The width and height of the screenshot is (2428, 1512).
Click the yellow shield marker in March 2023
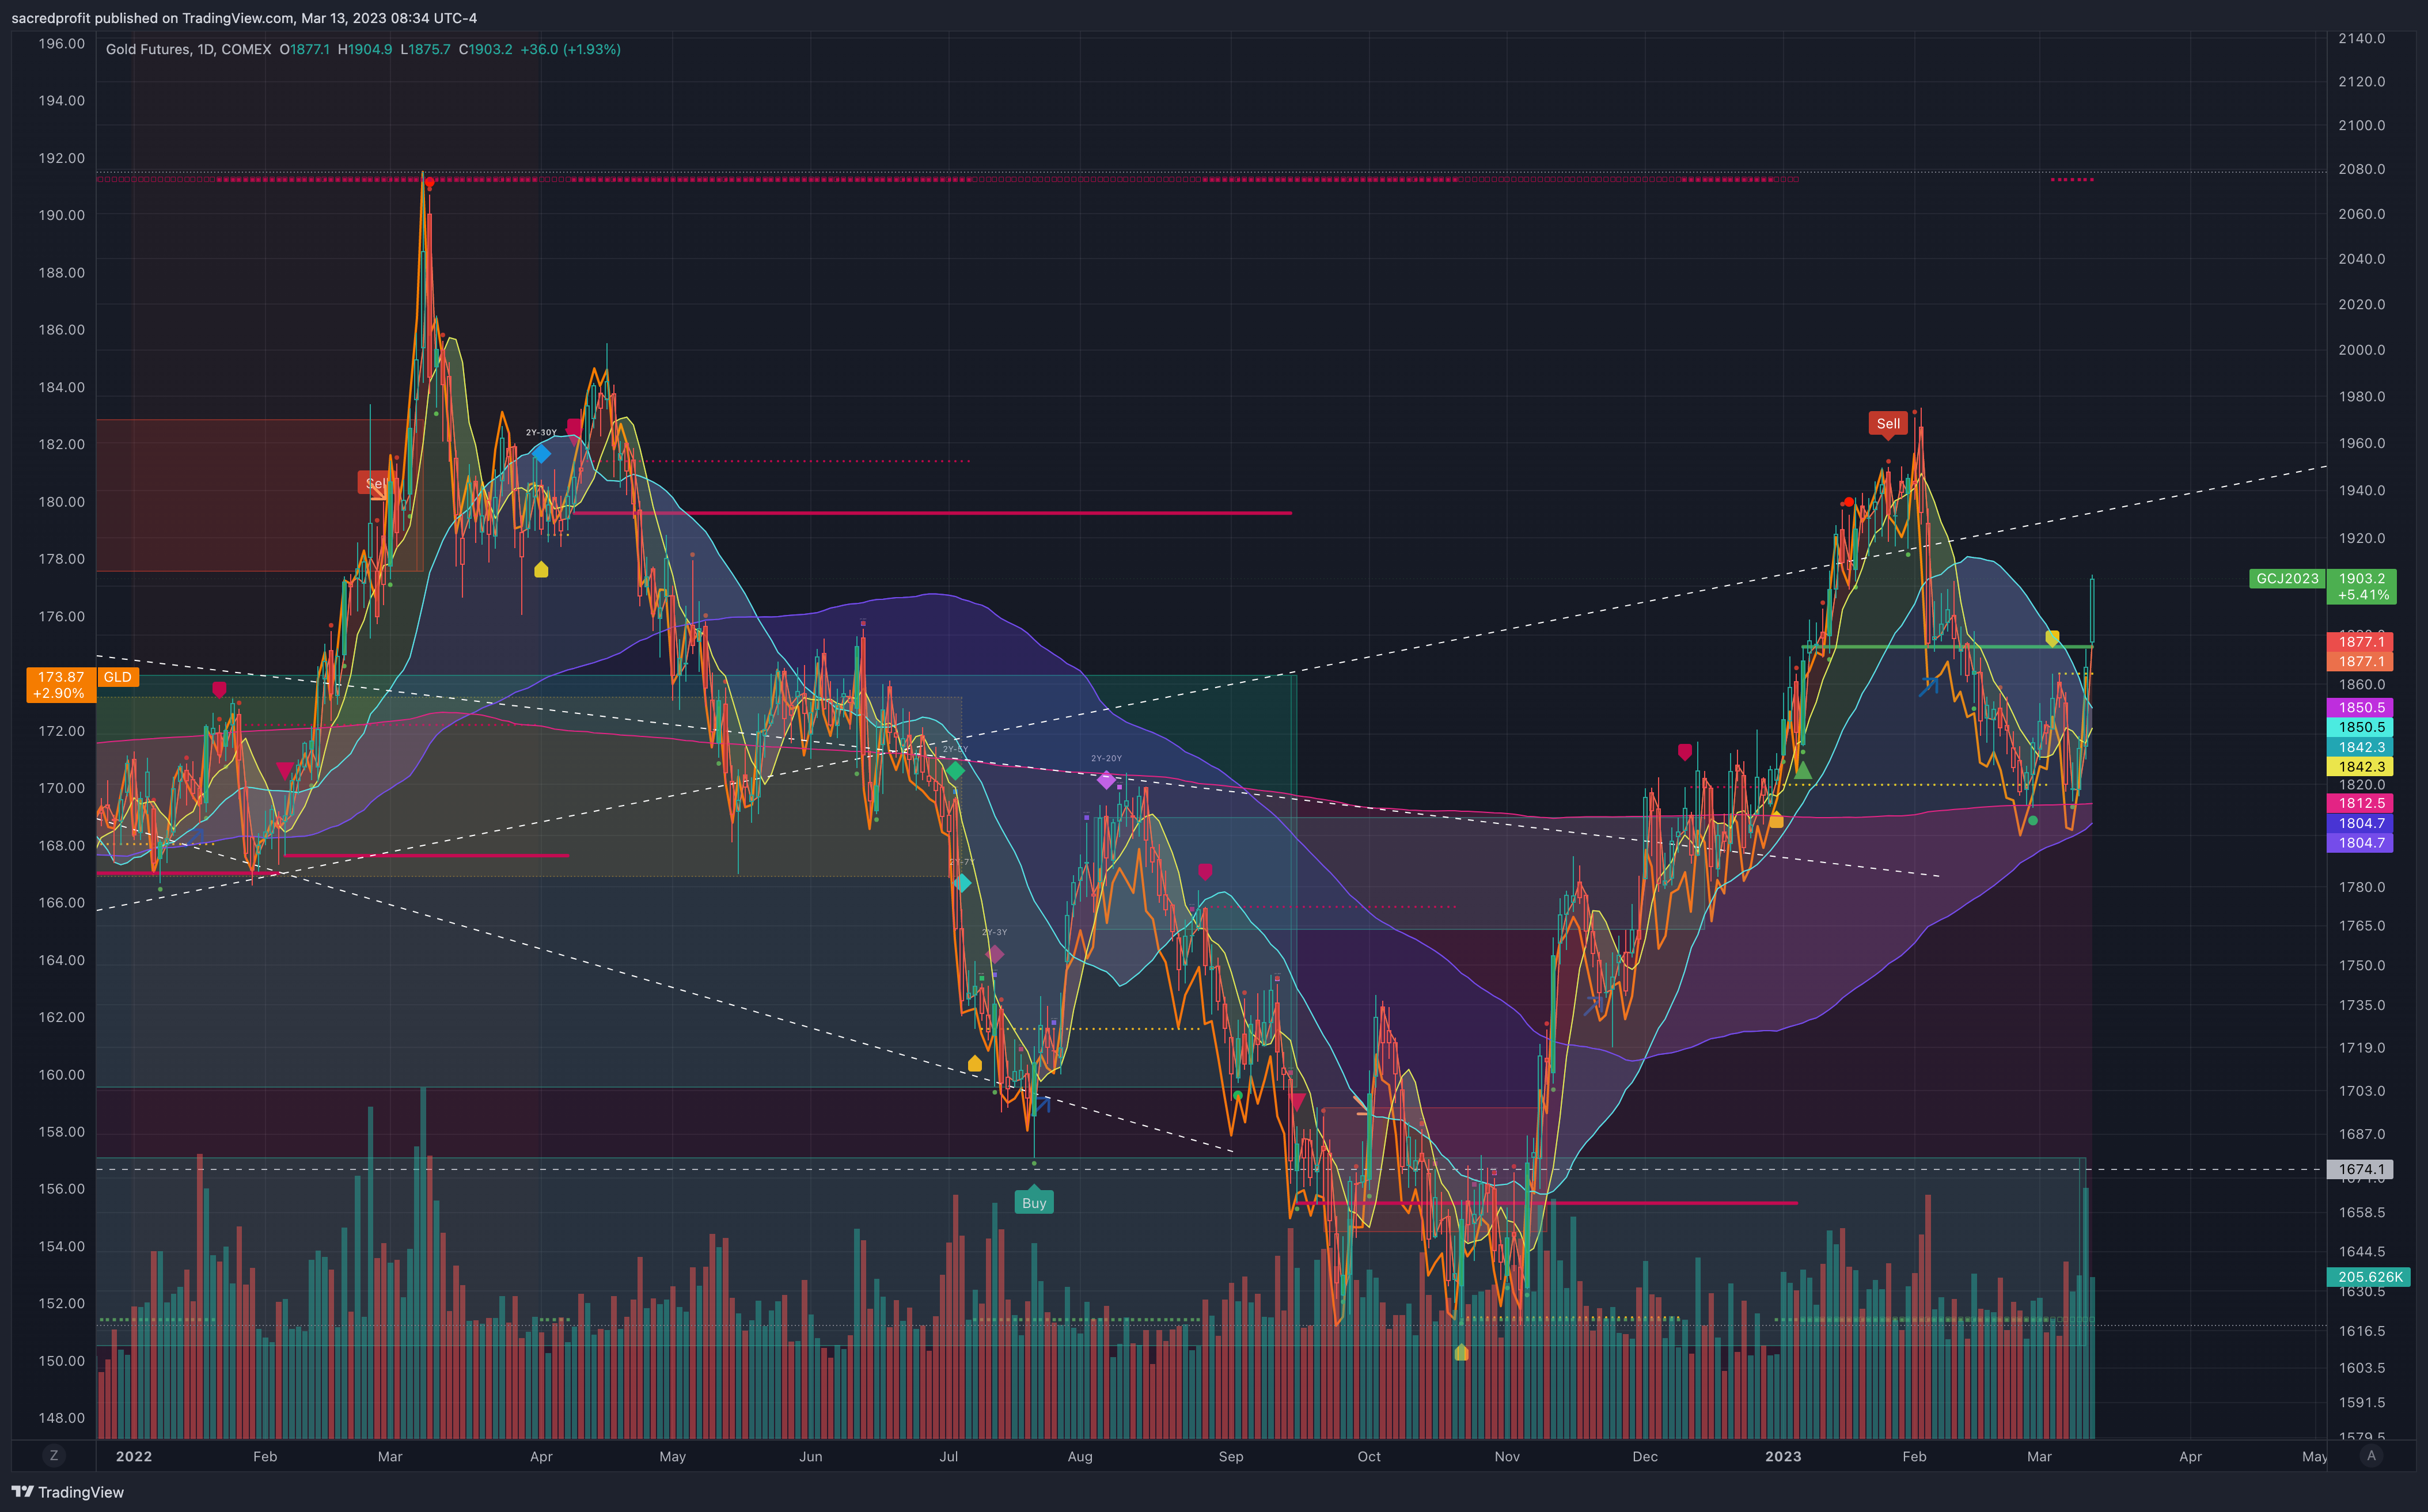(2052, 638)
